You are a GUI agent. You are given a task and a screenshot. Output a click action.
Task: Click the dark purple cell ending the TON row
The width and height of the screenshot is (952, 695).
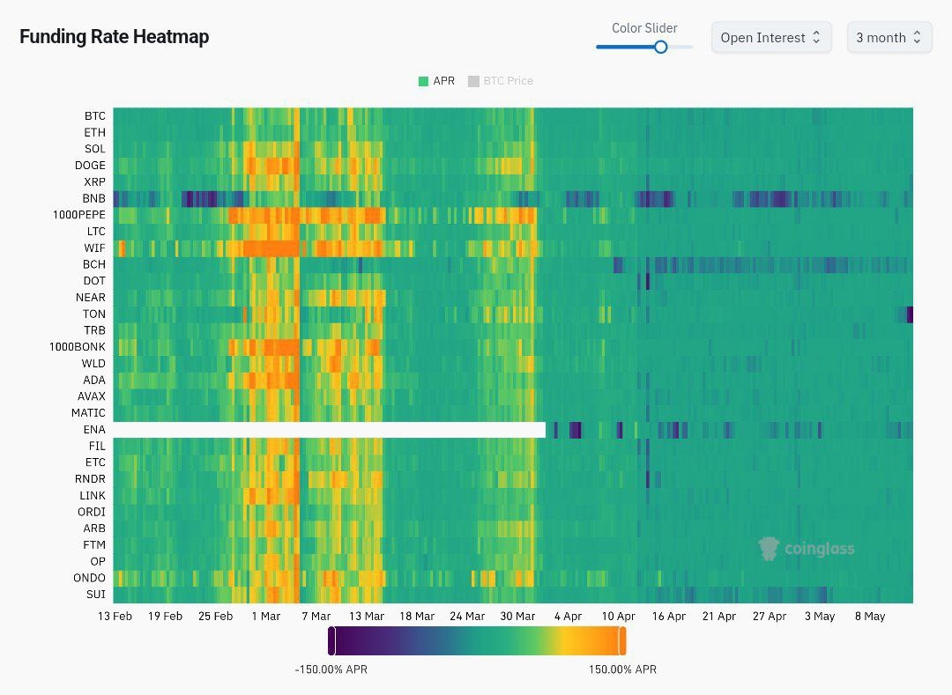coord(910,314)
